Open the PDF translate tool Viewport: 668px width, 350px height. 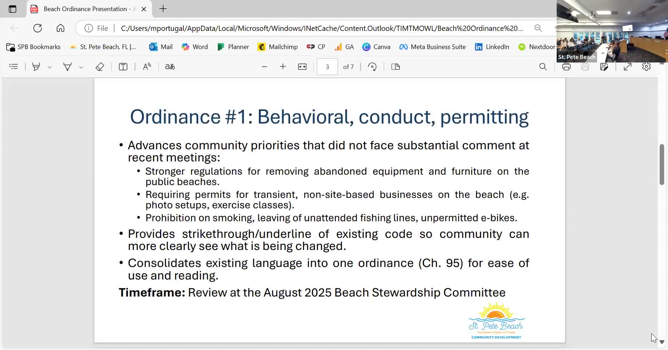pos(170,67)
